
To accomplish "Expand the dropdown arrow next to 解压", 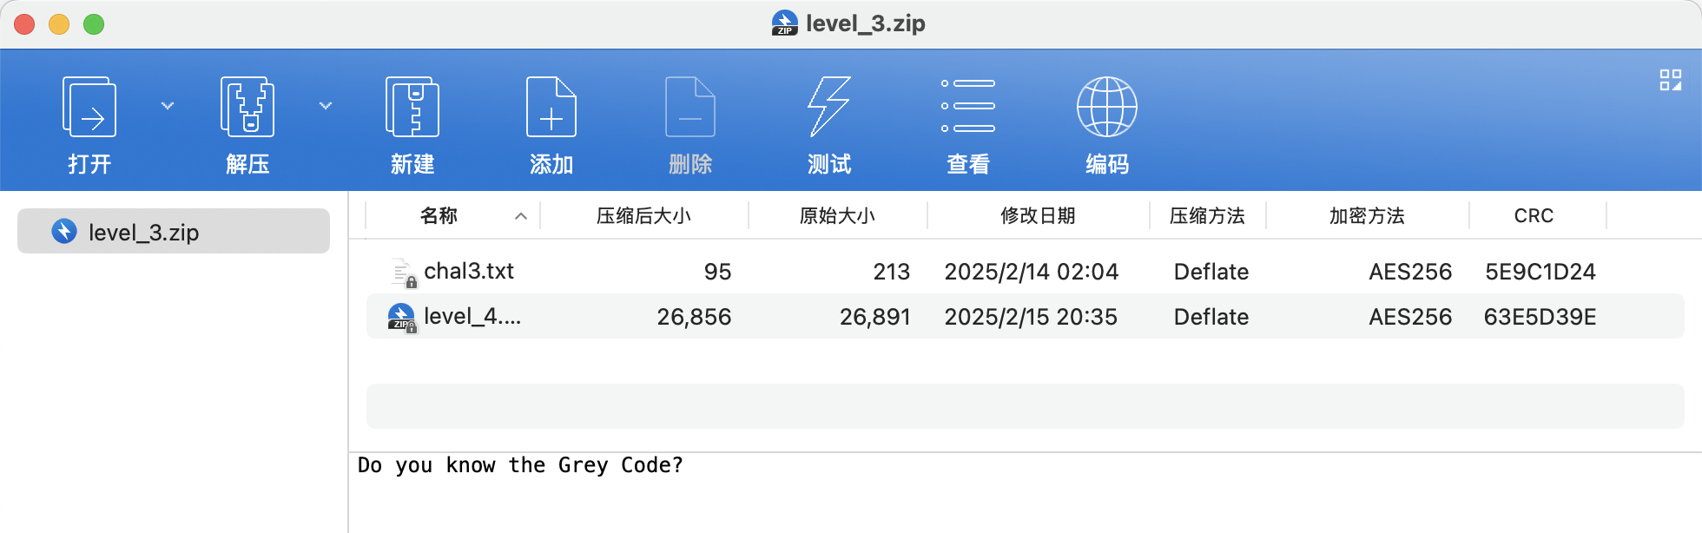I will click(x=326, y=106).
